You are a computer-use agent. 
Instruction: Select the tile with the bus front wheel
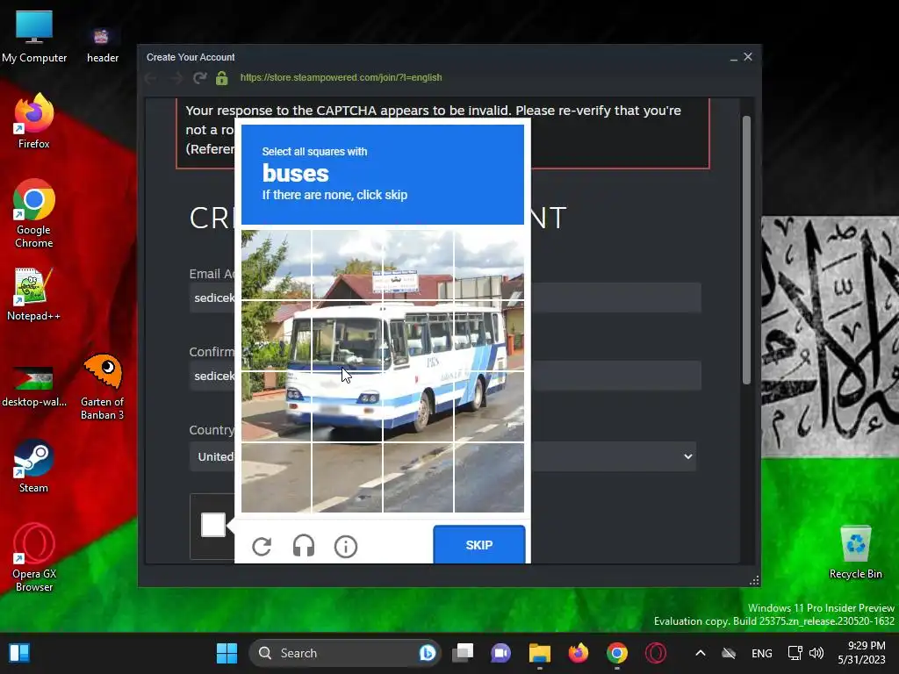coord(418,406)
